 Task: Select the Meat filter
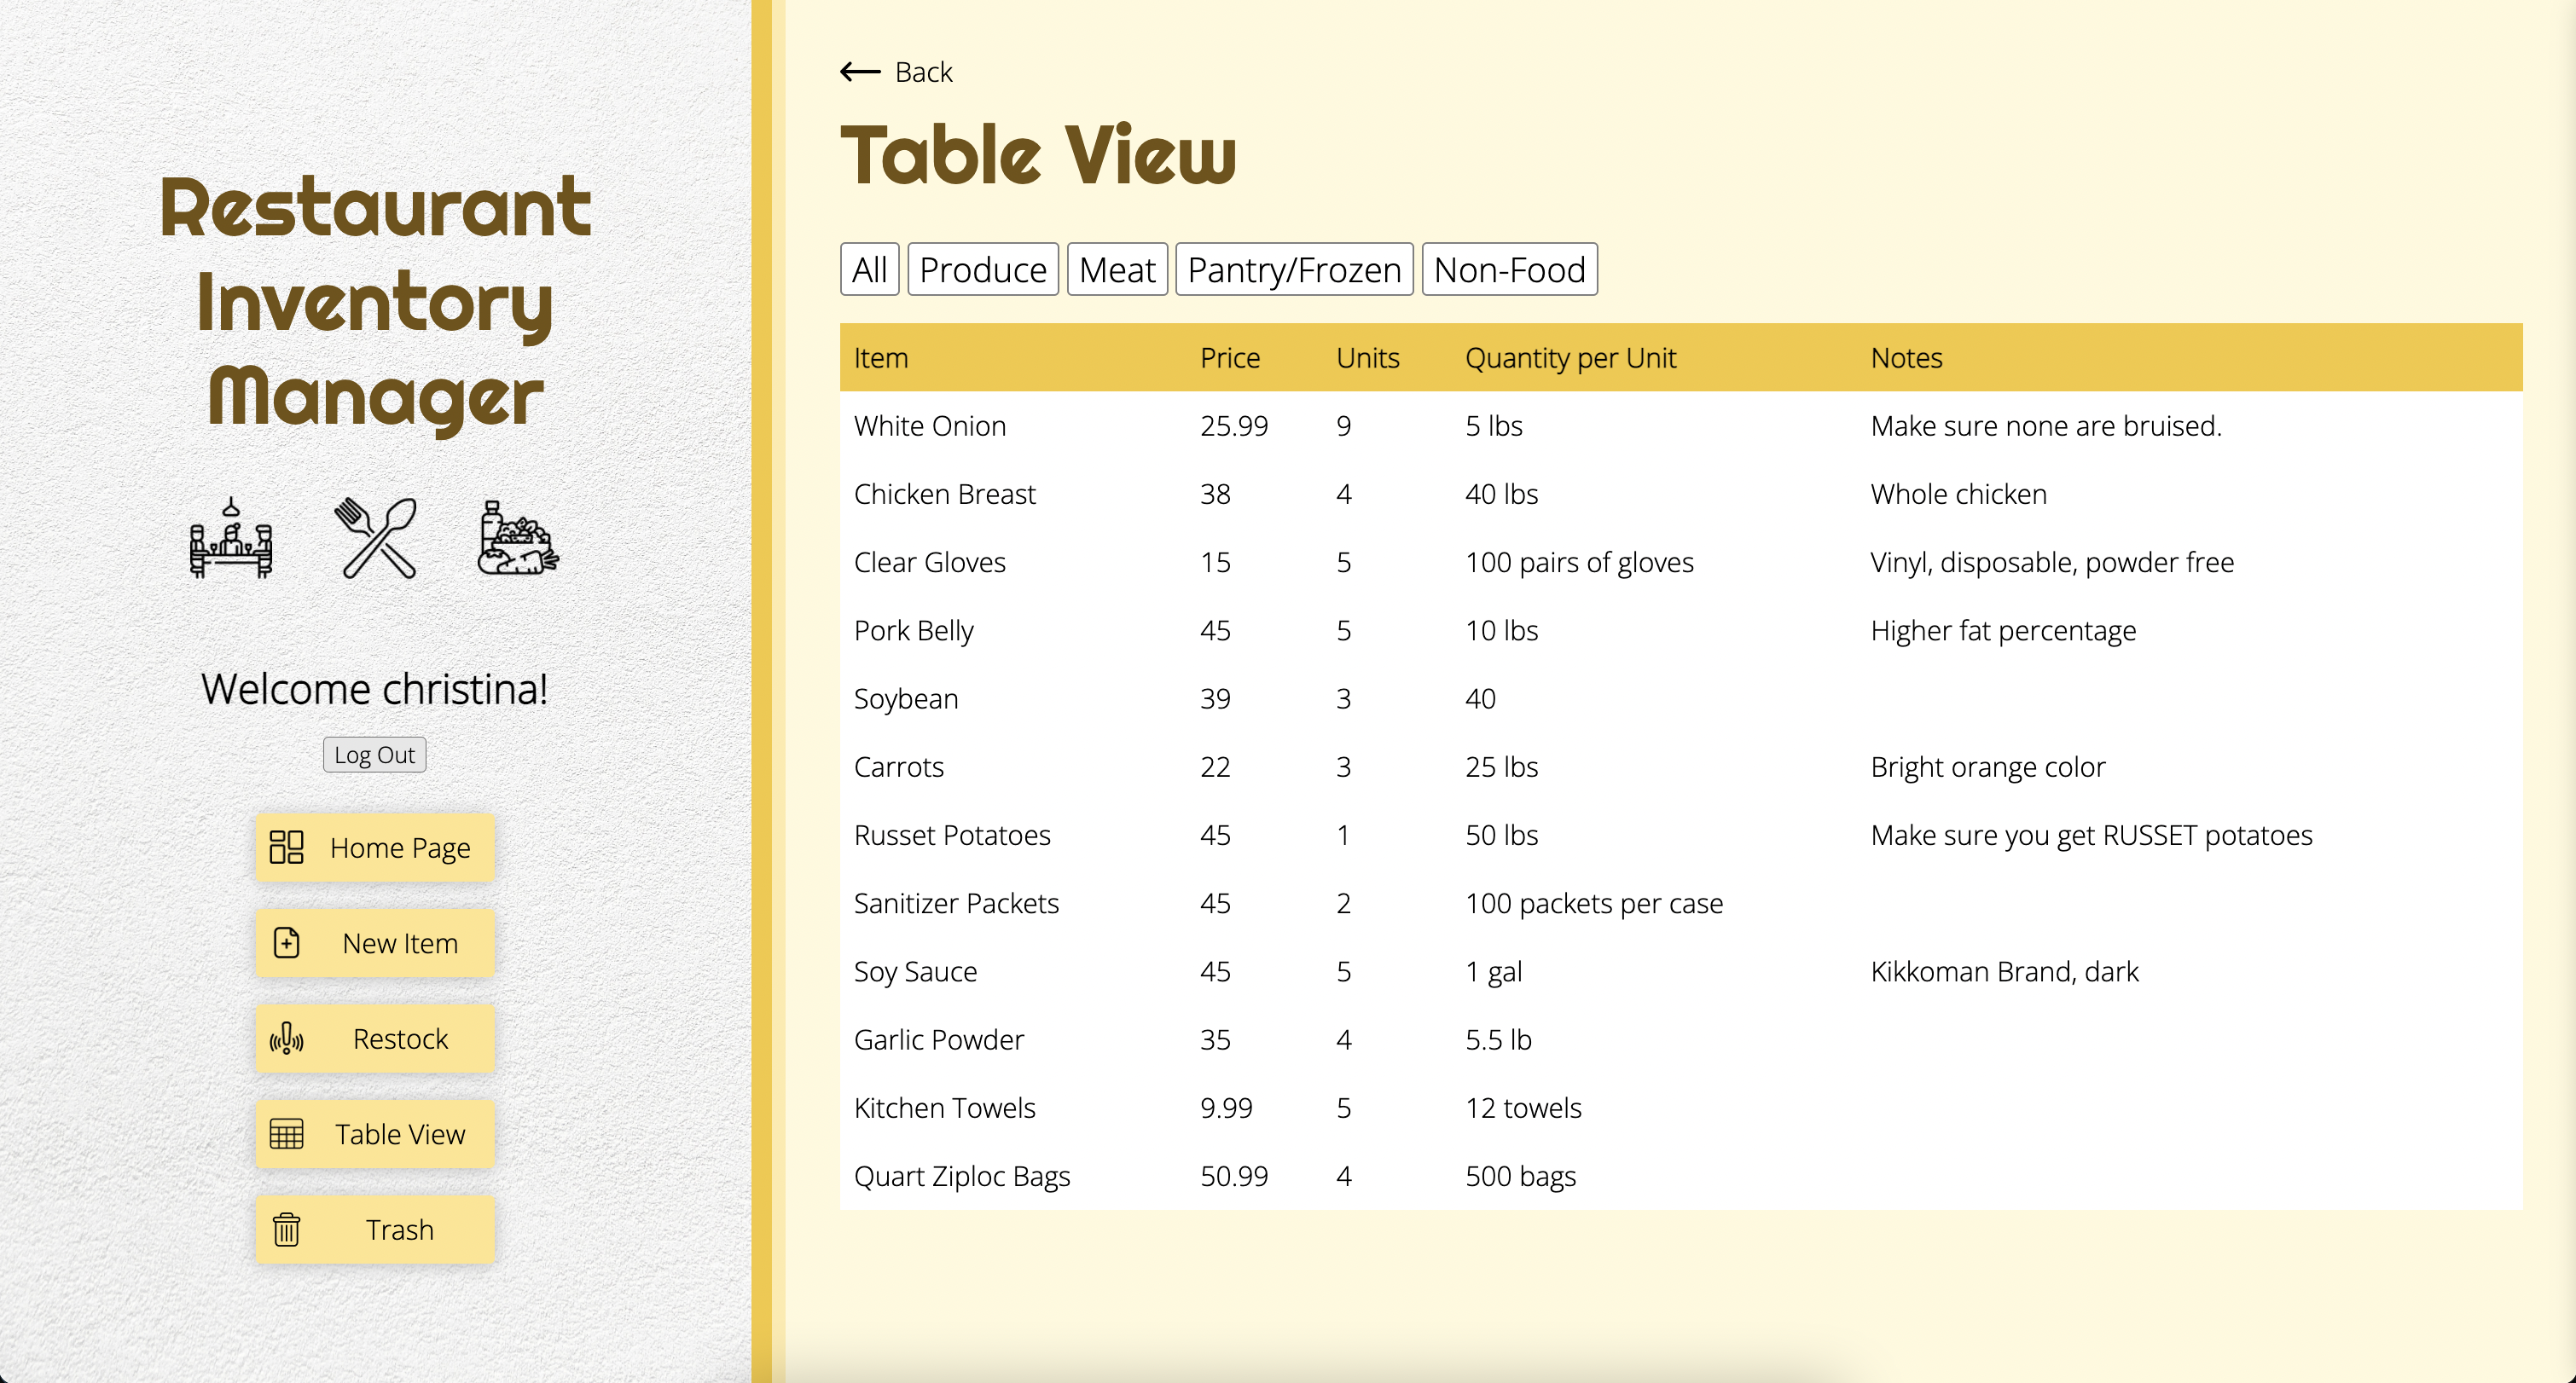[1117, 269]
